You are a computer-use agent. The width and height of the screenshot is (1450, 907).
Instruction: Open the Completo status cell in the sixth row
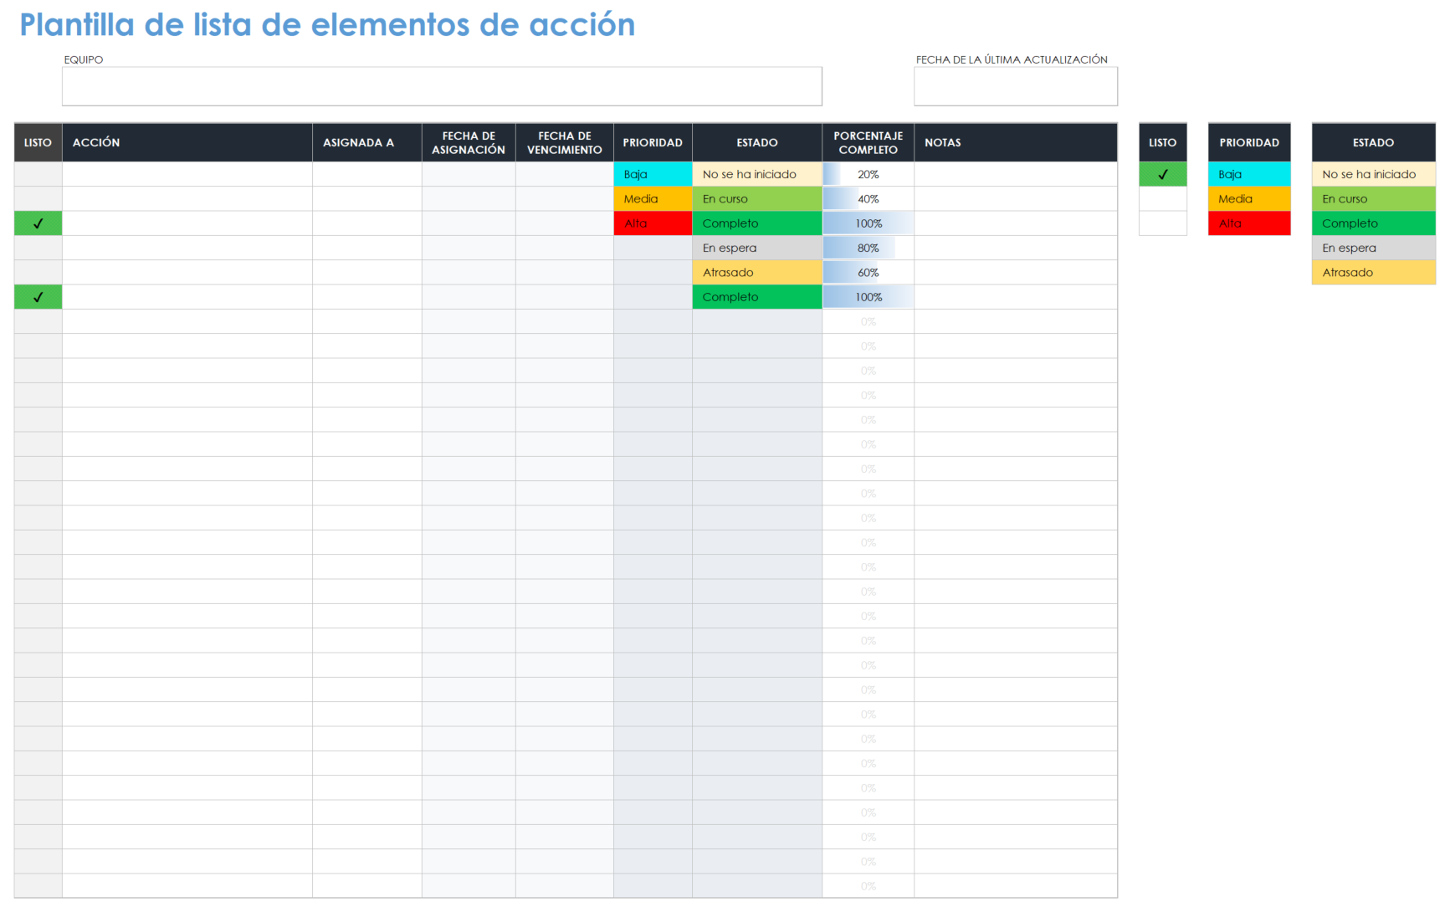pyautogui.click(x=757, y=297)
